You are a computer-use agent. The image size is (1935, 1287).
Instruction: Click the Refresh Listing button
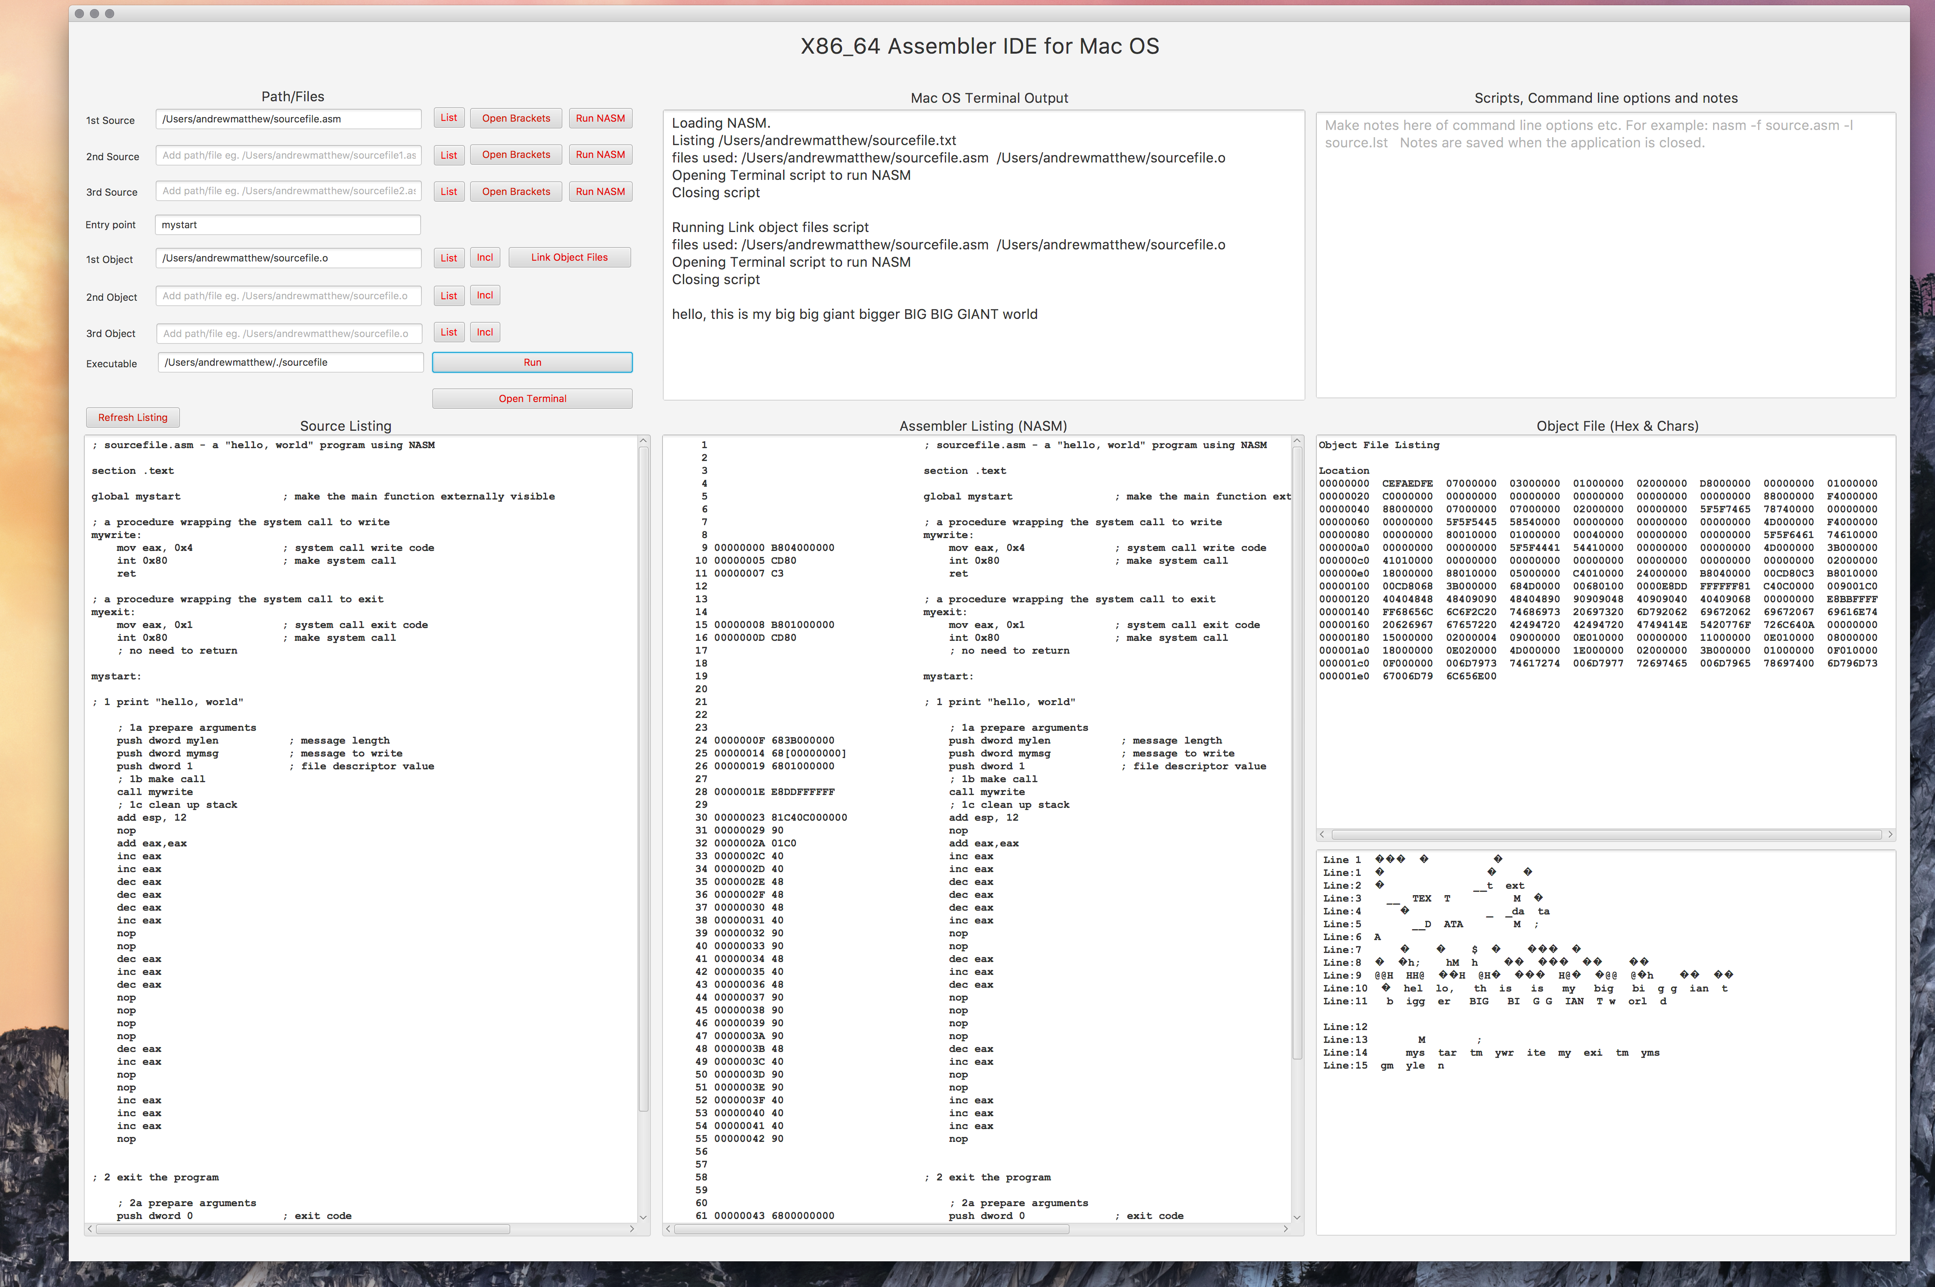pyautogui.click(x=133, y=418)
